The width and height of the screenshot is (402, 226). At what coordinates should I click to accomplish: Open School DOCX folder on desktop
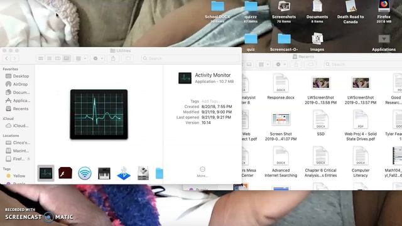pyautogui.click(x=217, y=11)
